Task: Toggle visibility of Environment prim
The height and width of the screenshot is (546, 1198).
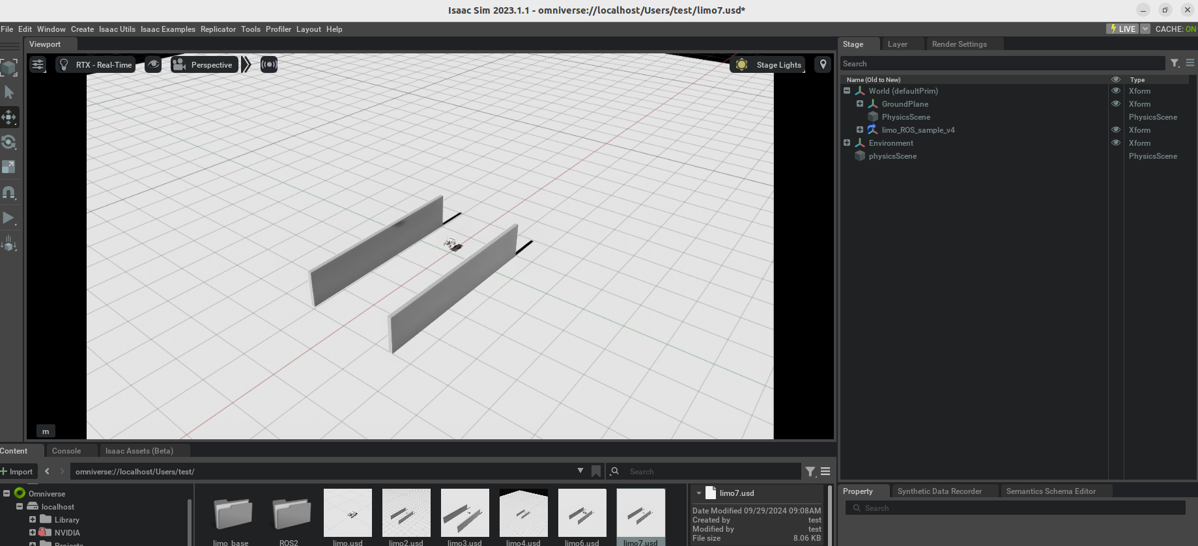Action: [x=1116, y=143]
